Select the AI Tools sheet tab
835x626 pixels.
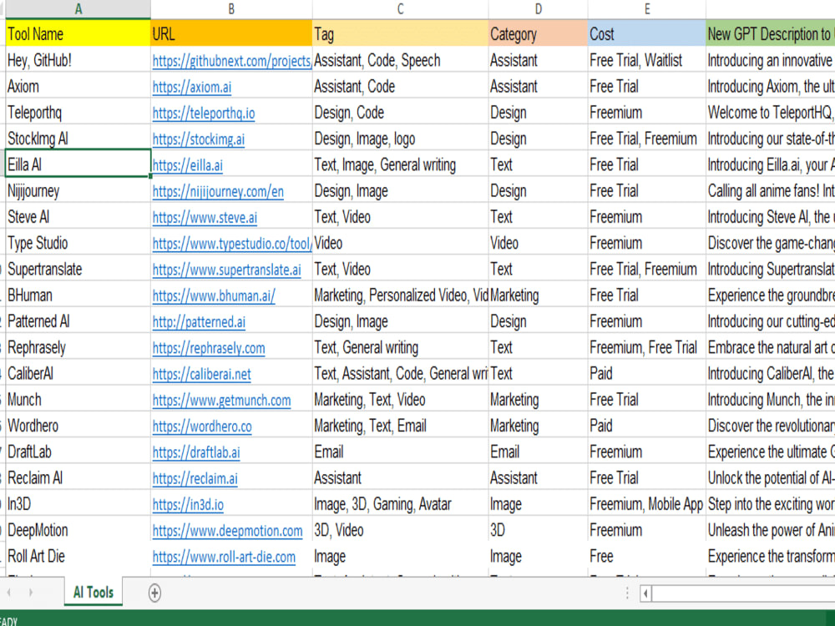[94, 592]
